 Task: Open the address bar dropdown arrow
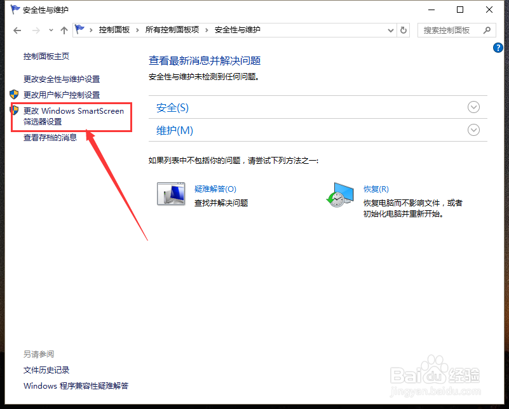click(390, 29)
